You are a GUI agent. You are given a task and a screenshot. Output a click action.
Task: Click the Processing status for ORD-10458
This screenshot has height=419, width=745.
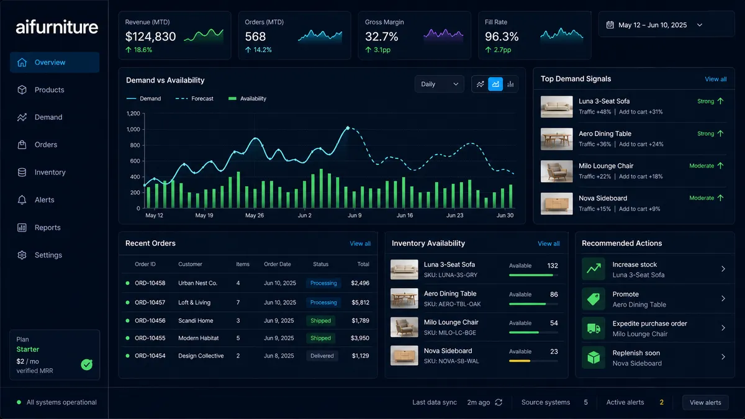323,283
